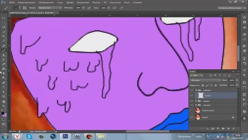Add a layer mask
Image resolution: width=248 pixels, height=140 pixels.
[213, 129]
